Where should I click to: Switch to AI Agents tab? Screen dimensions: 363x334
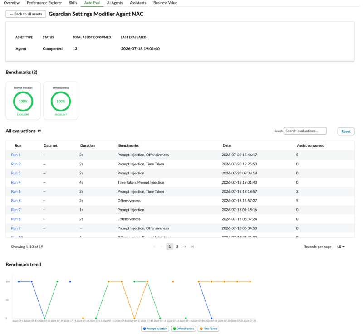(116, 3)
